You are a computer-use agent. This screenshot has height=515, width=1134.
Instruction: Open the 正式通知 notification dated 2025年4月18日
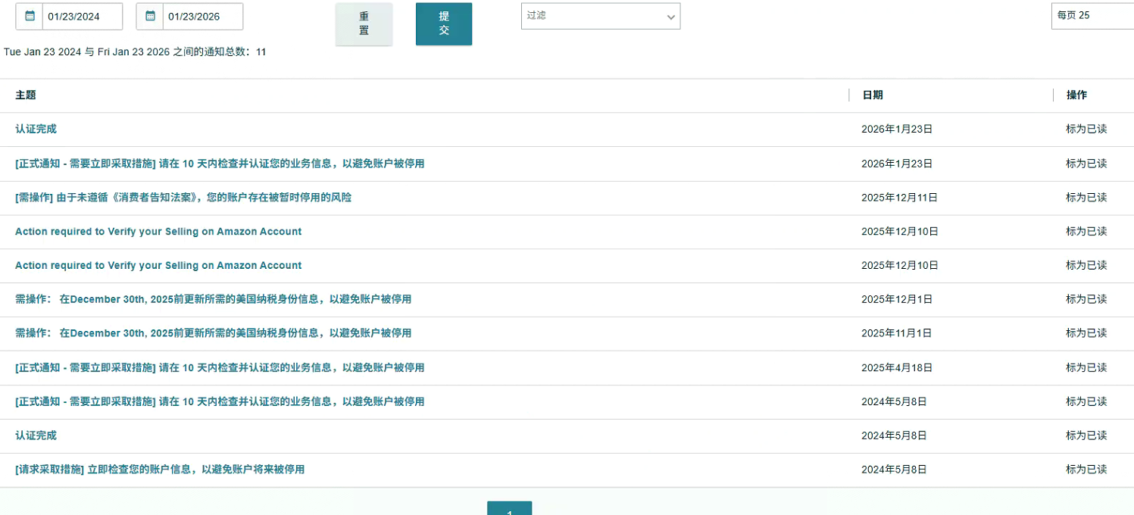point(219,367)
